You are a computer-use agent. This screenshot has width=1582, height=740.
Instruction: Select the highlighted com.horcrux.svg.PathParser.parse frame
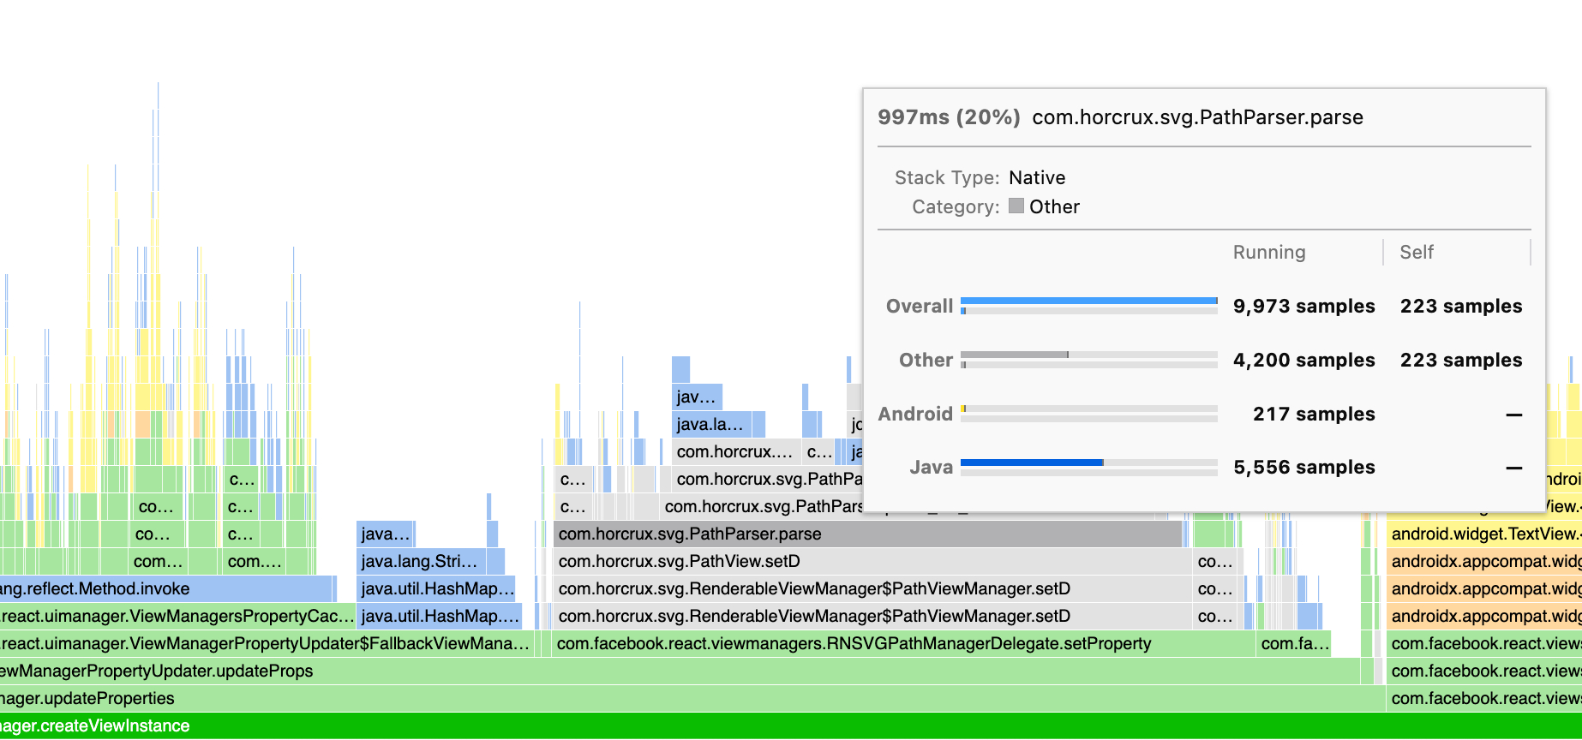point(867,534)
